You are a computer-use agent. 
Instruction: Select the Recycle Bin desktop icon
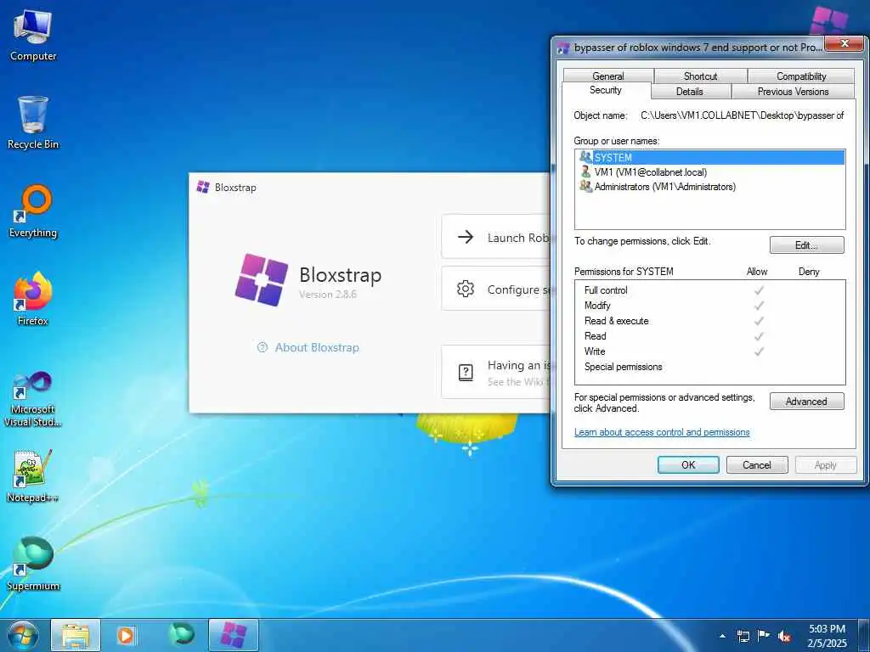[33, 123]
